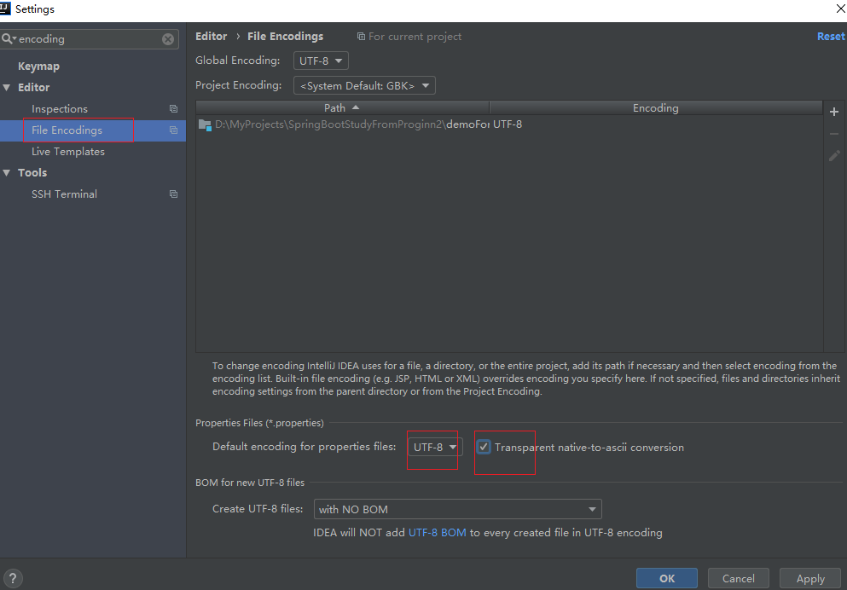
Task: Focus the settings search input field
Action: [x=89, y=39]
